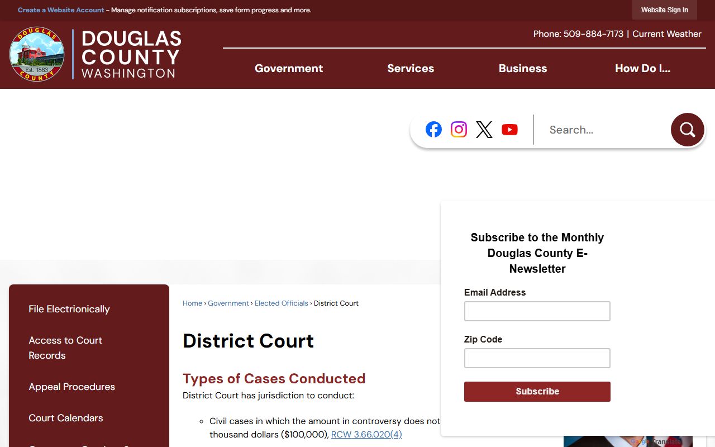Screen dimensions: 715x447
Task: Open the Business menu
Action: tap(523, 68)
